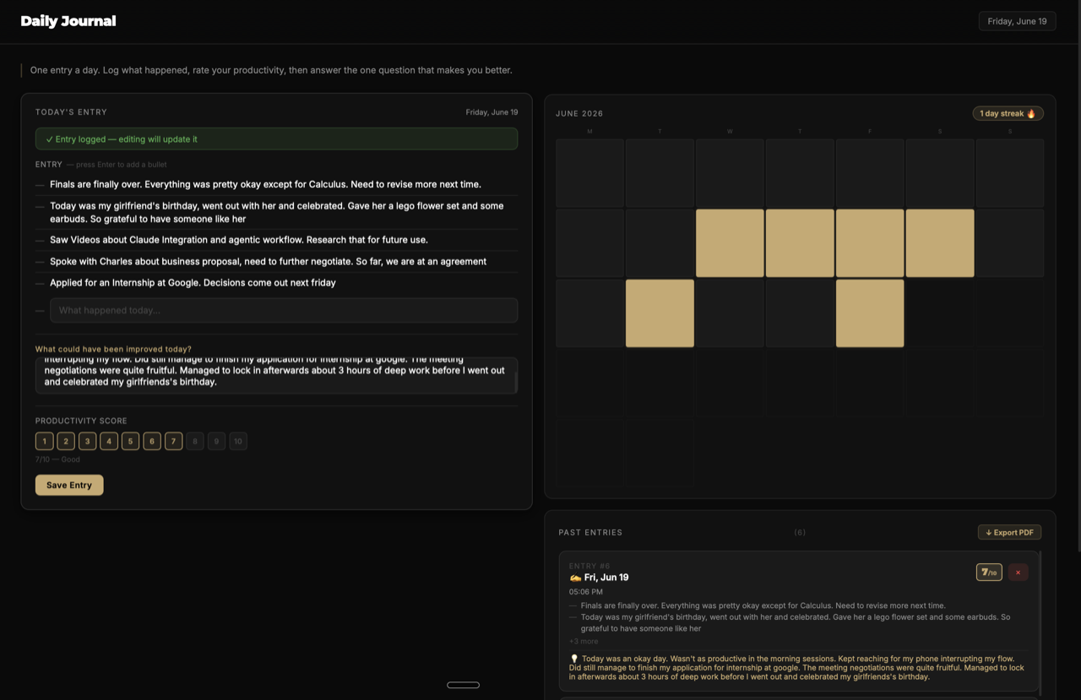Select the highlighted Wednesday cell in the calendar
The height and width of the screenshot is (700, 1081).
(730, 243)
